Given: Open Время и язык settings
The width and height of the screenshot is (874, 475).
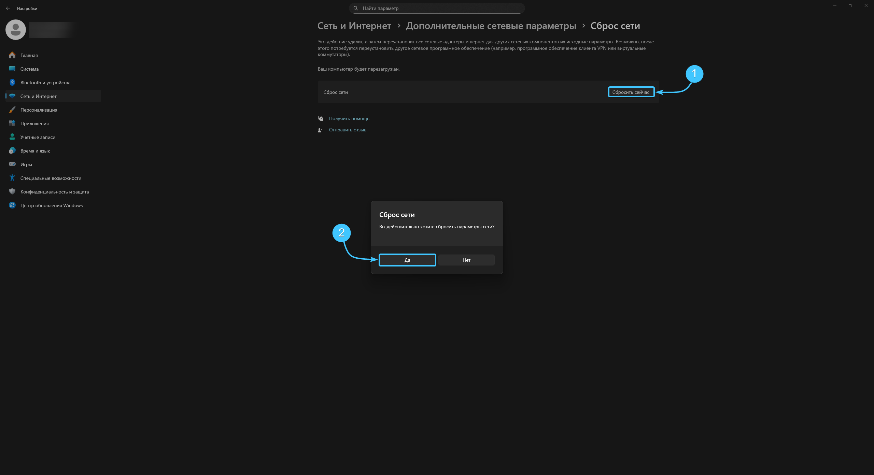Looking at the screenshot, I should coord(35,151).
